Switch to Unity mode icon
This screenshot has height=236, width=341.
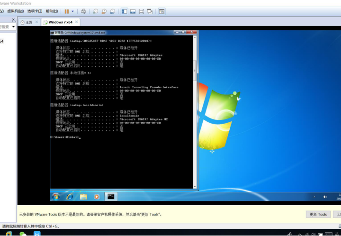click(150, 11)
